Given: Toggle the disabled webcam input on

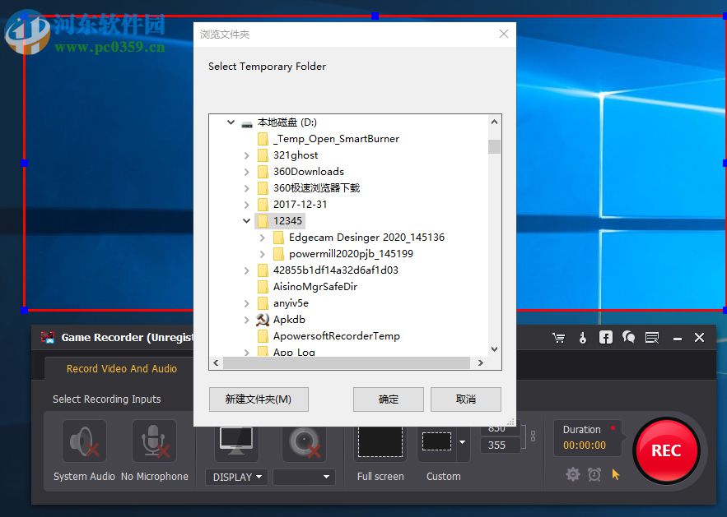Looking at the screenshot, I should pyautogui.click(x=304, y=441).
